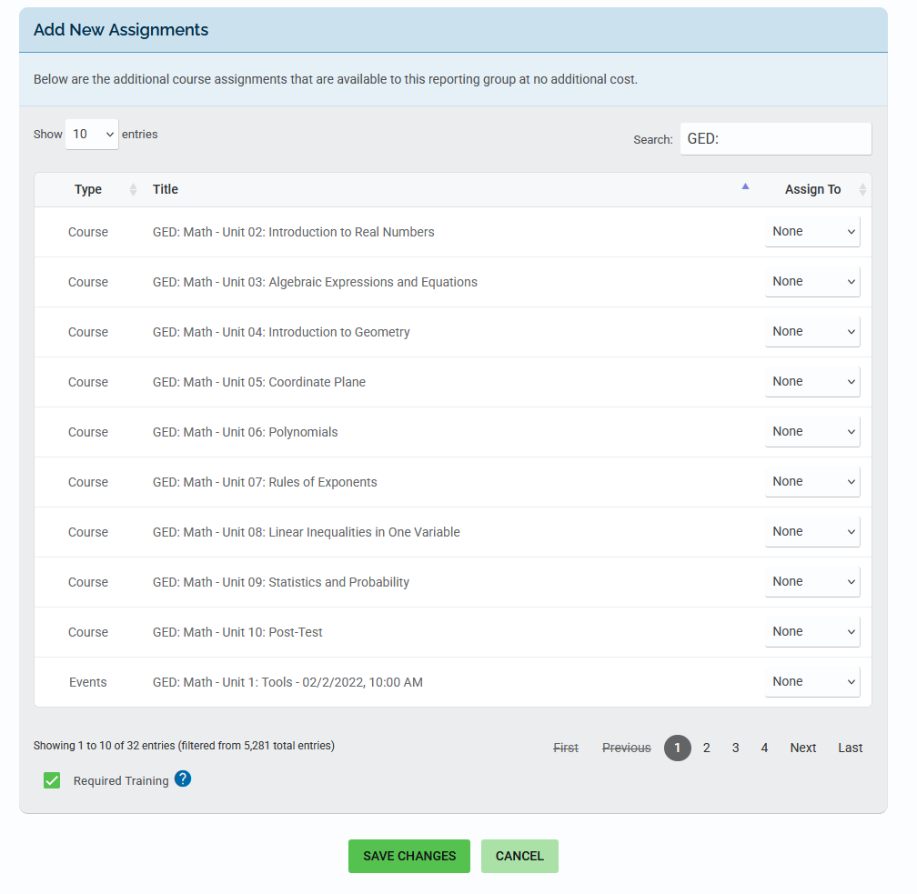
Task: Click the Assign To column header
Action: [x=812, y=189]
